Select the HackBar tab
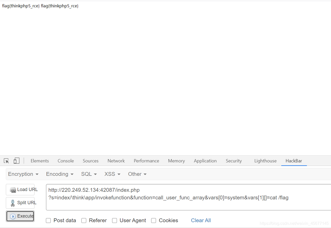Viewport: 331px width, 228px height. point(294,161)
